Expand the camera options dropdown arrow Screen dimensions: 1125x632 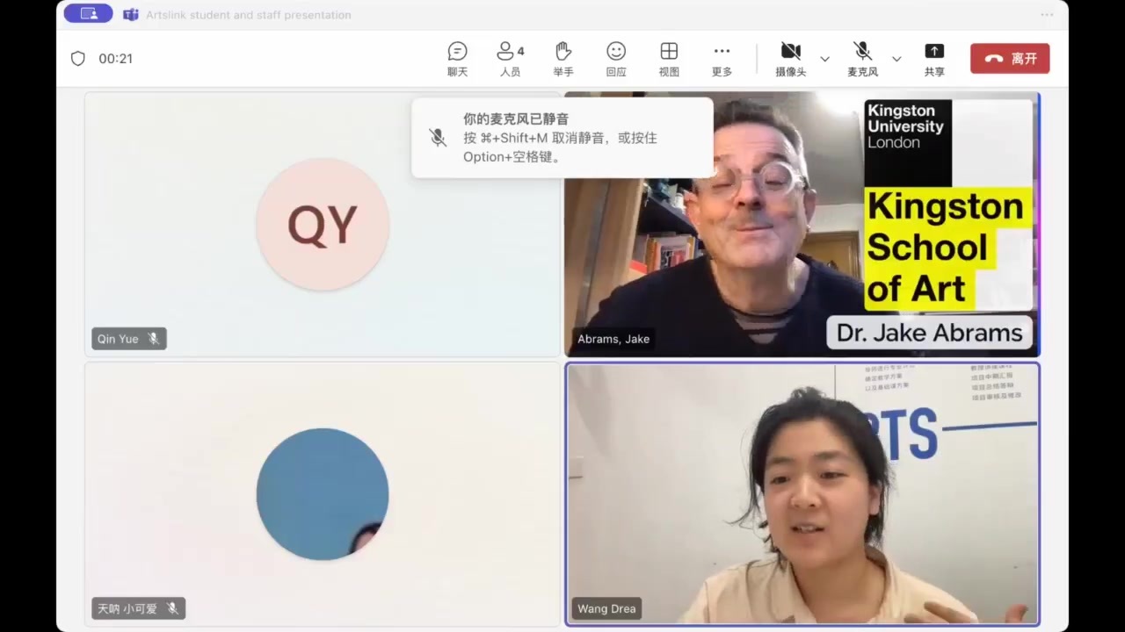pyautogui.click(x=824, y=59)
